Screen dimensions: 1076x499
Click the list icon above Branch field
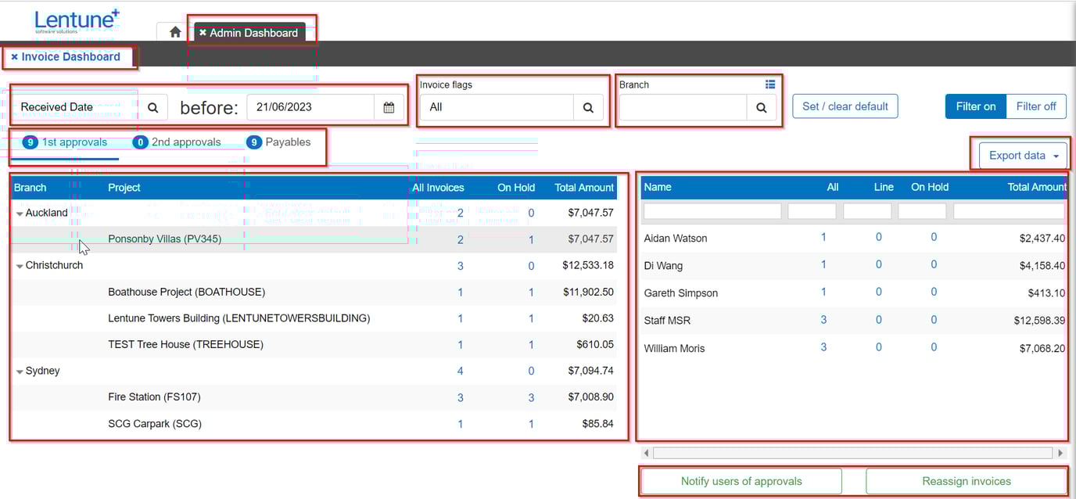[x=770, y=84]
